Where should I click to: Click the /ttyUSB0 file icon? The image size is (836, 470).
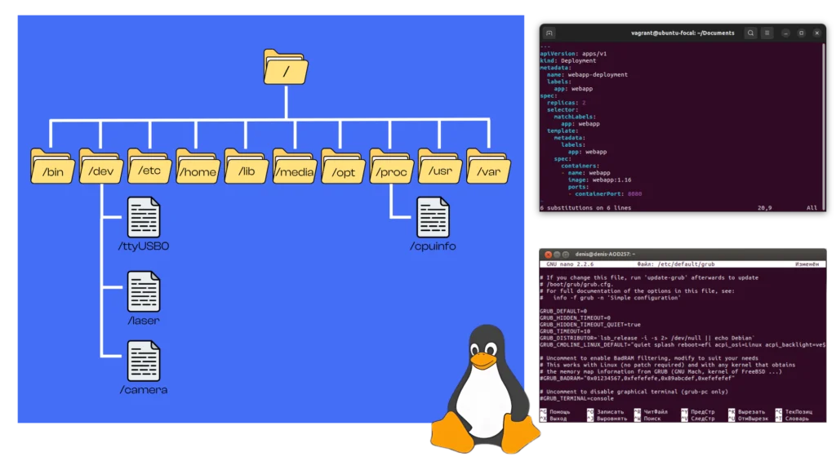point(143,217)
